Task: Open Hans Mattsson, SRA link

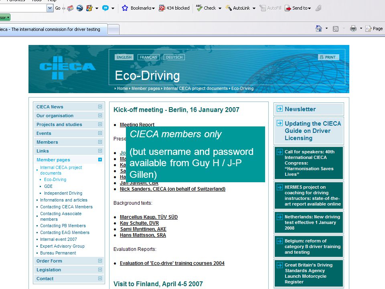Action: pos(143,235)
